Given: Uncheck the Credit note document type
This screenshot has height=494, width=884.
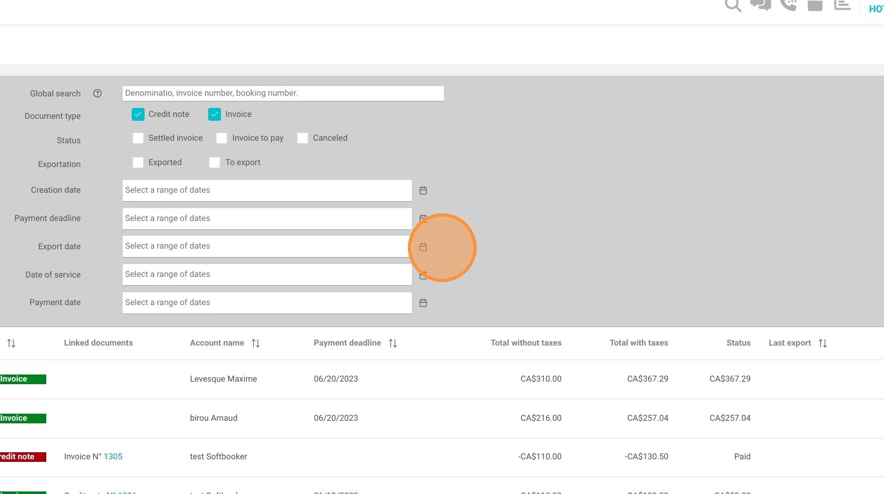Looking at the screenshot, I should coord(138,114).
